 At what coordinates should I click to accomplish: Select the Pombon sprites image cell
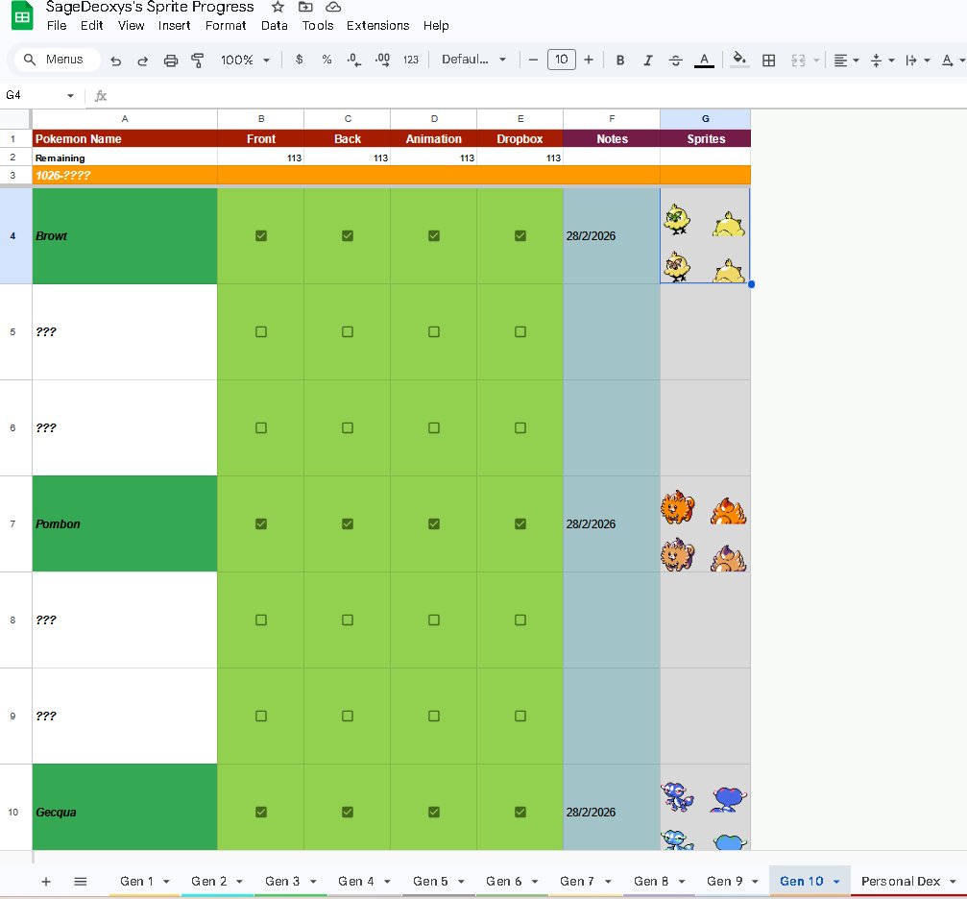[x=706, y=523]
